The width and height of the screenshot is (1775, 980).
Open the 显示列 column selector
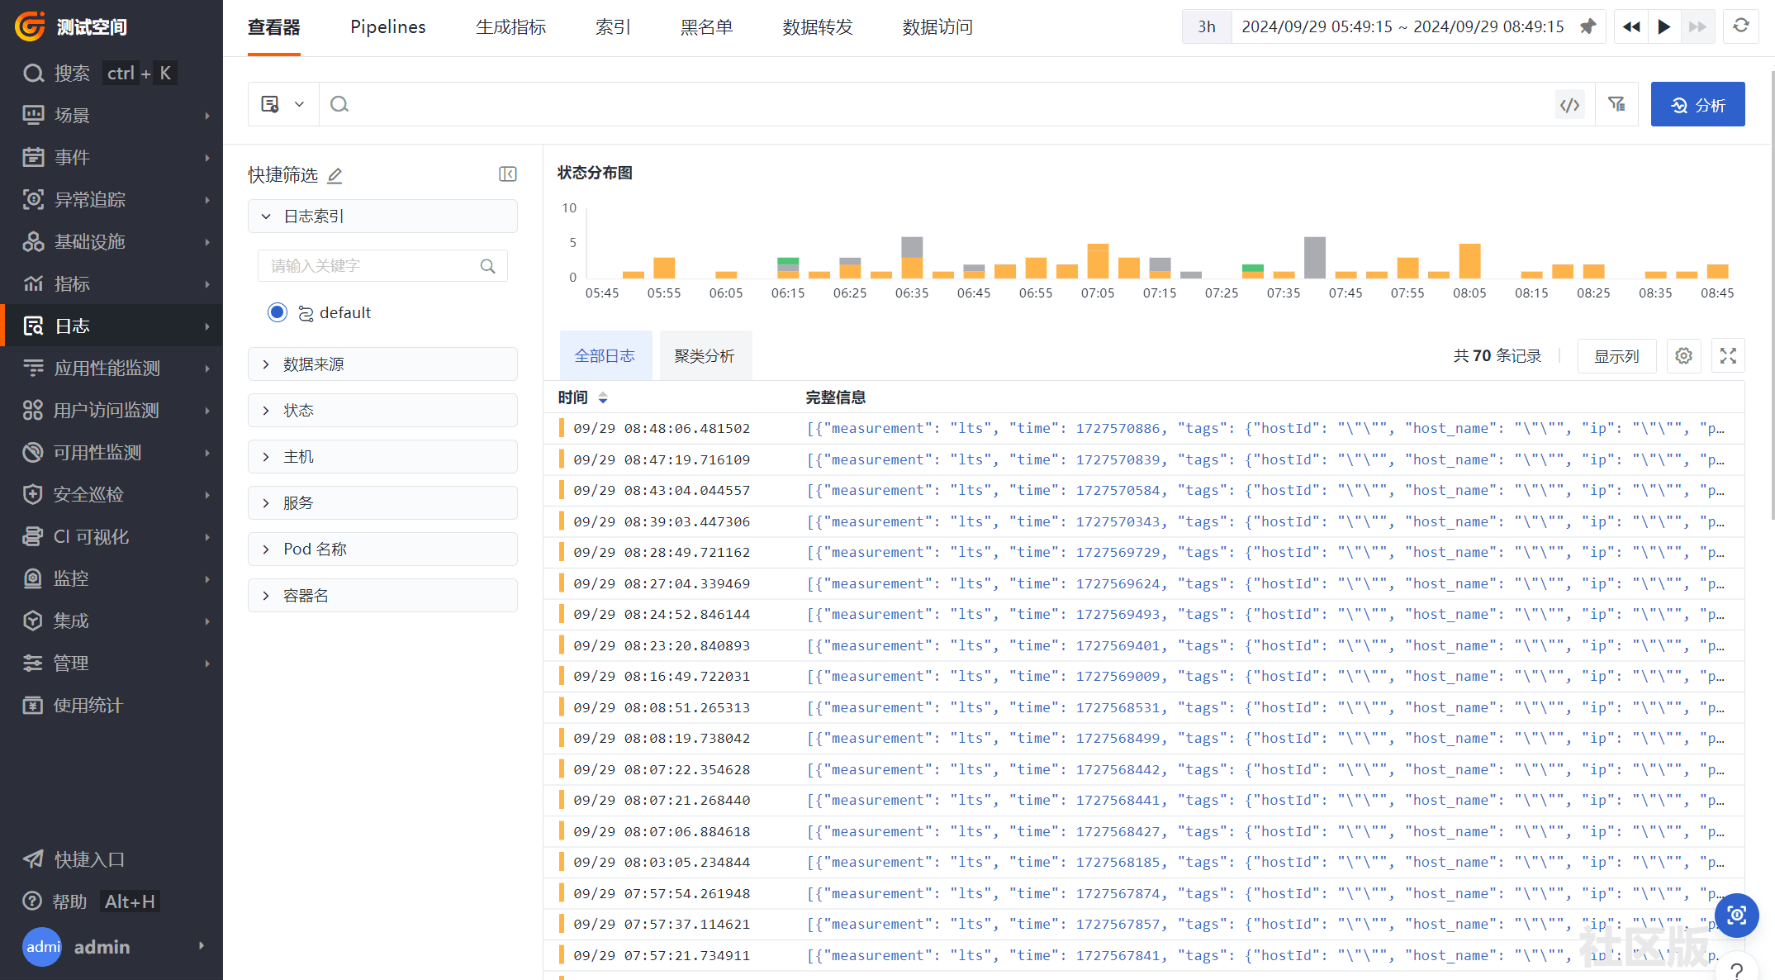coord(1616,356)
